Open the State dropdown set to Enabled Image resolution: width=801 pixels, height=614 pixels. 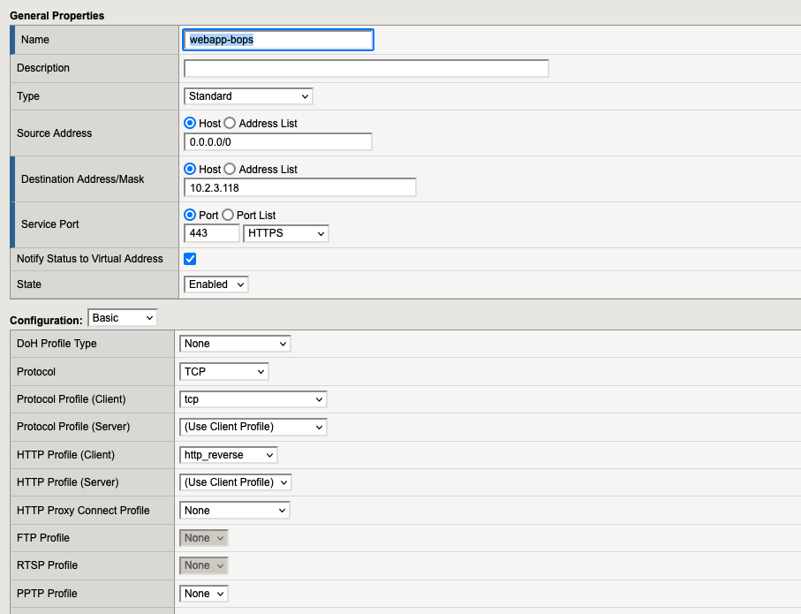coord(216,284)
